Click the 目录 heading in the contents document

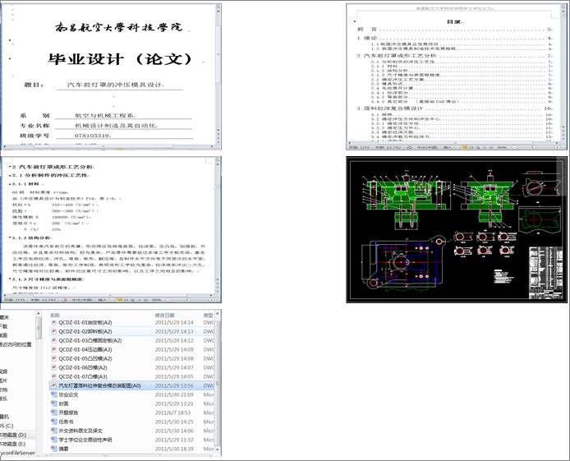pyautogui.click(x=453, y=21)
